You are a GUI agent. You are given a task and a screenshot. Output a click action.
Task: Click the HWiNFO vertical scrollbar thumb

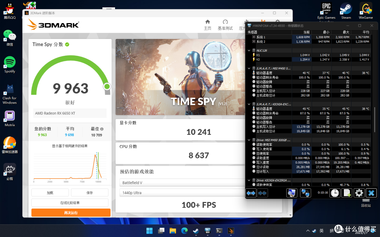(x=375, y=120)
